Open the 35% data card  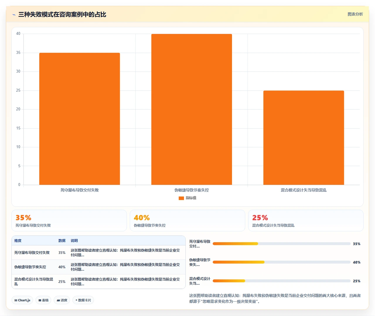click(x=69, y=221)
